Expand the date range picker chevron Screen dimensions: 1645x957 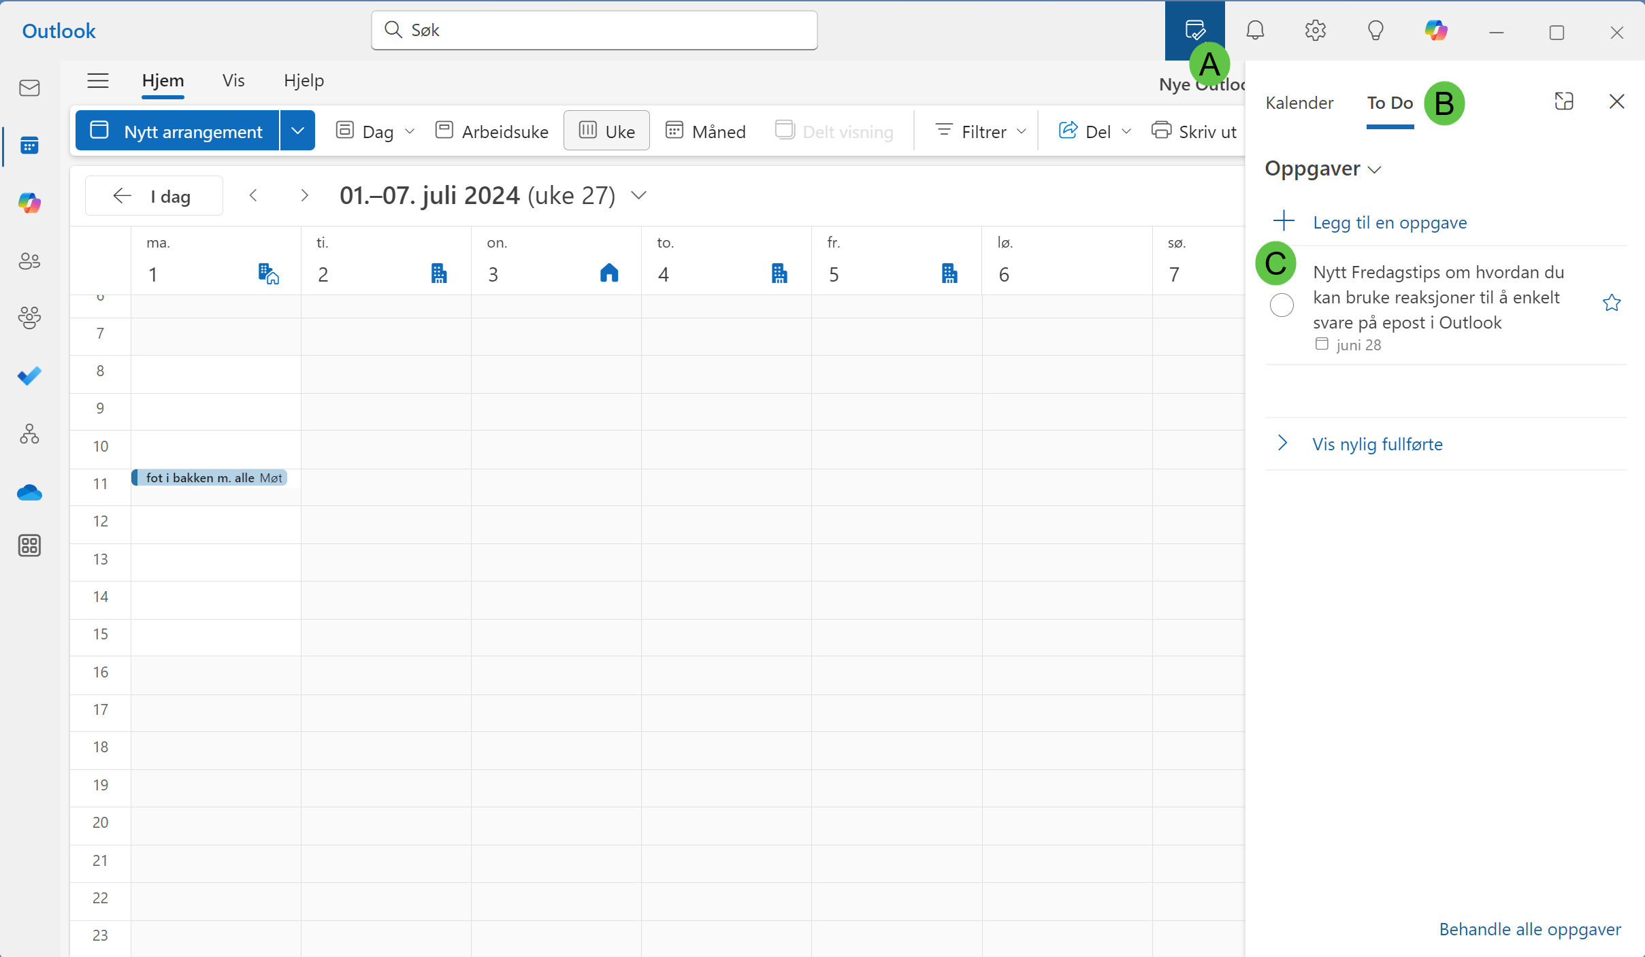(x=638, y=196)
